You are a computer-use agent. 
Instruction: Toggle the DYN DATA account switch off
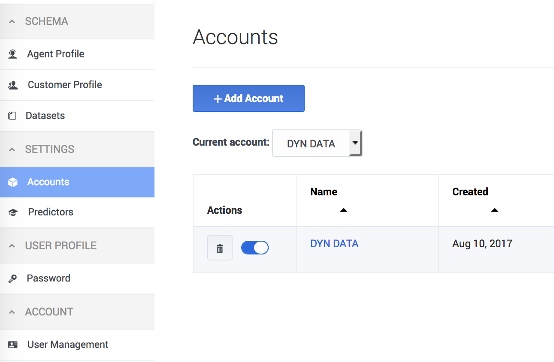click(255, 248)
